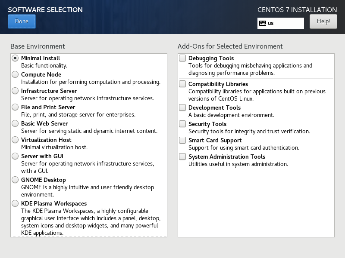Pick File and Print Server environment
345x258 pixels.
pyautogui.click(x=15, y=107)
